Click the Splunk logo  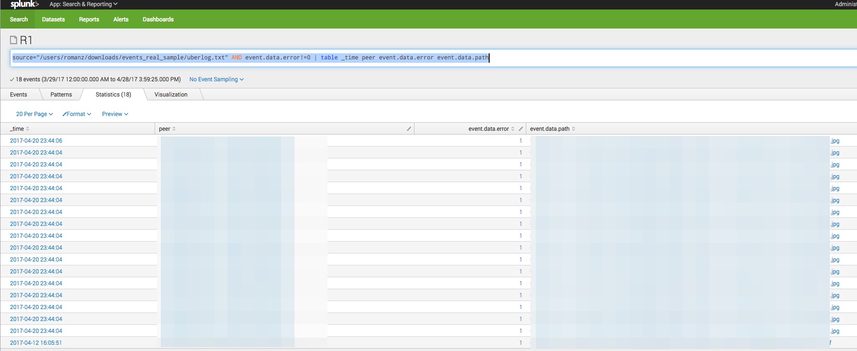(25, 4)
